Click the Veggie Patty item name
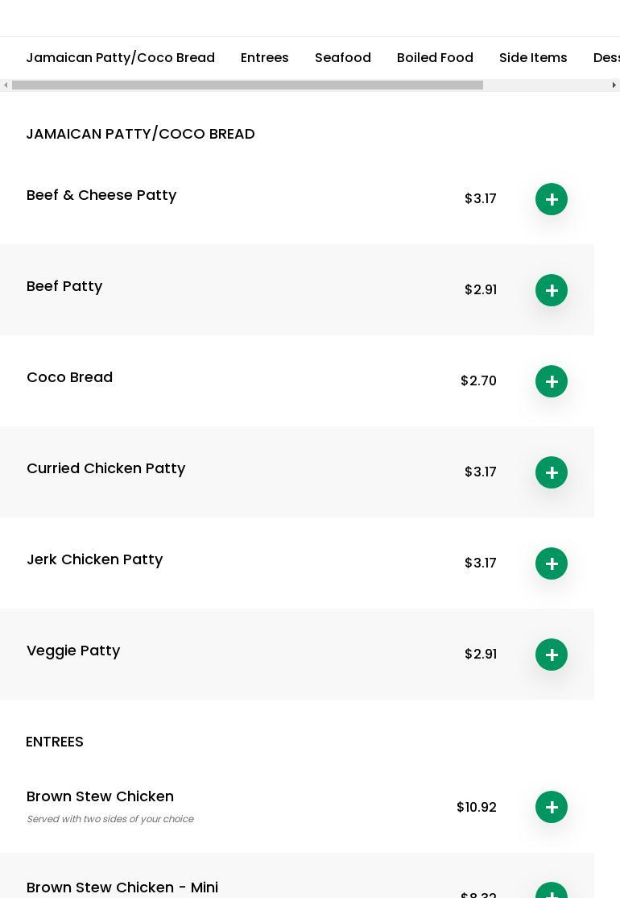The width and height of the screenshot is (620, 898). point(73,651)
